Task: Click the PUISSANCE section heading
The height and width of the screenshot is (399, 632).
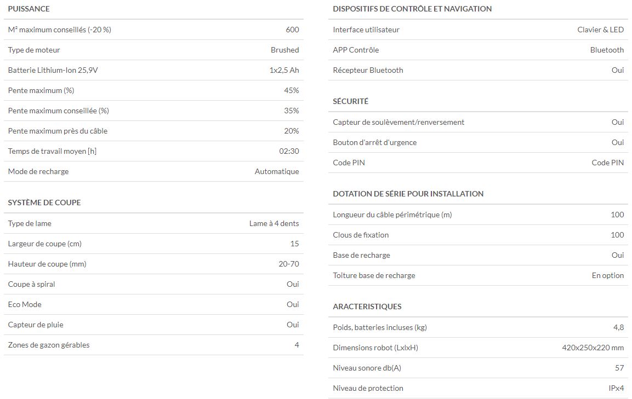Action: coord(29,9)
